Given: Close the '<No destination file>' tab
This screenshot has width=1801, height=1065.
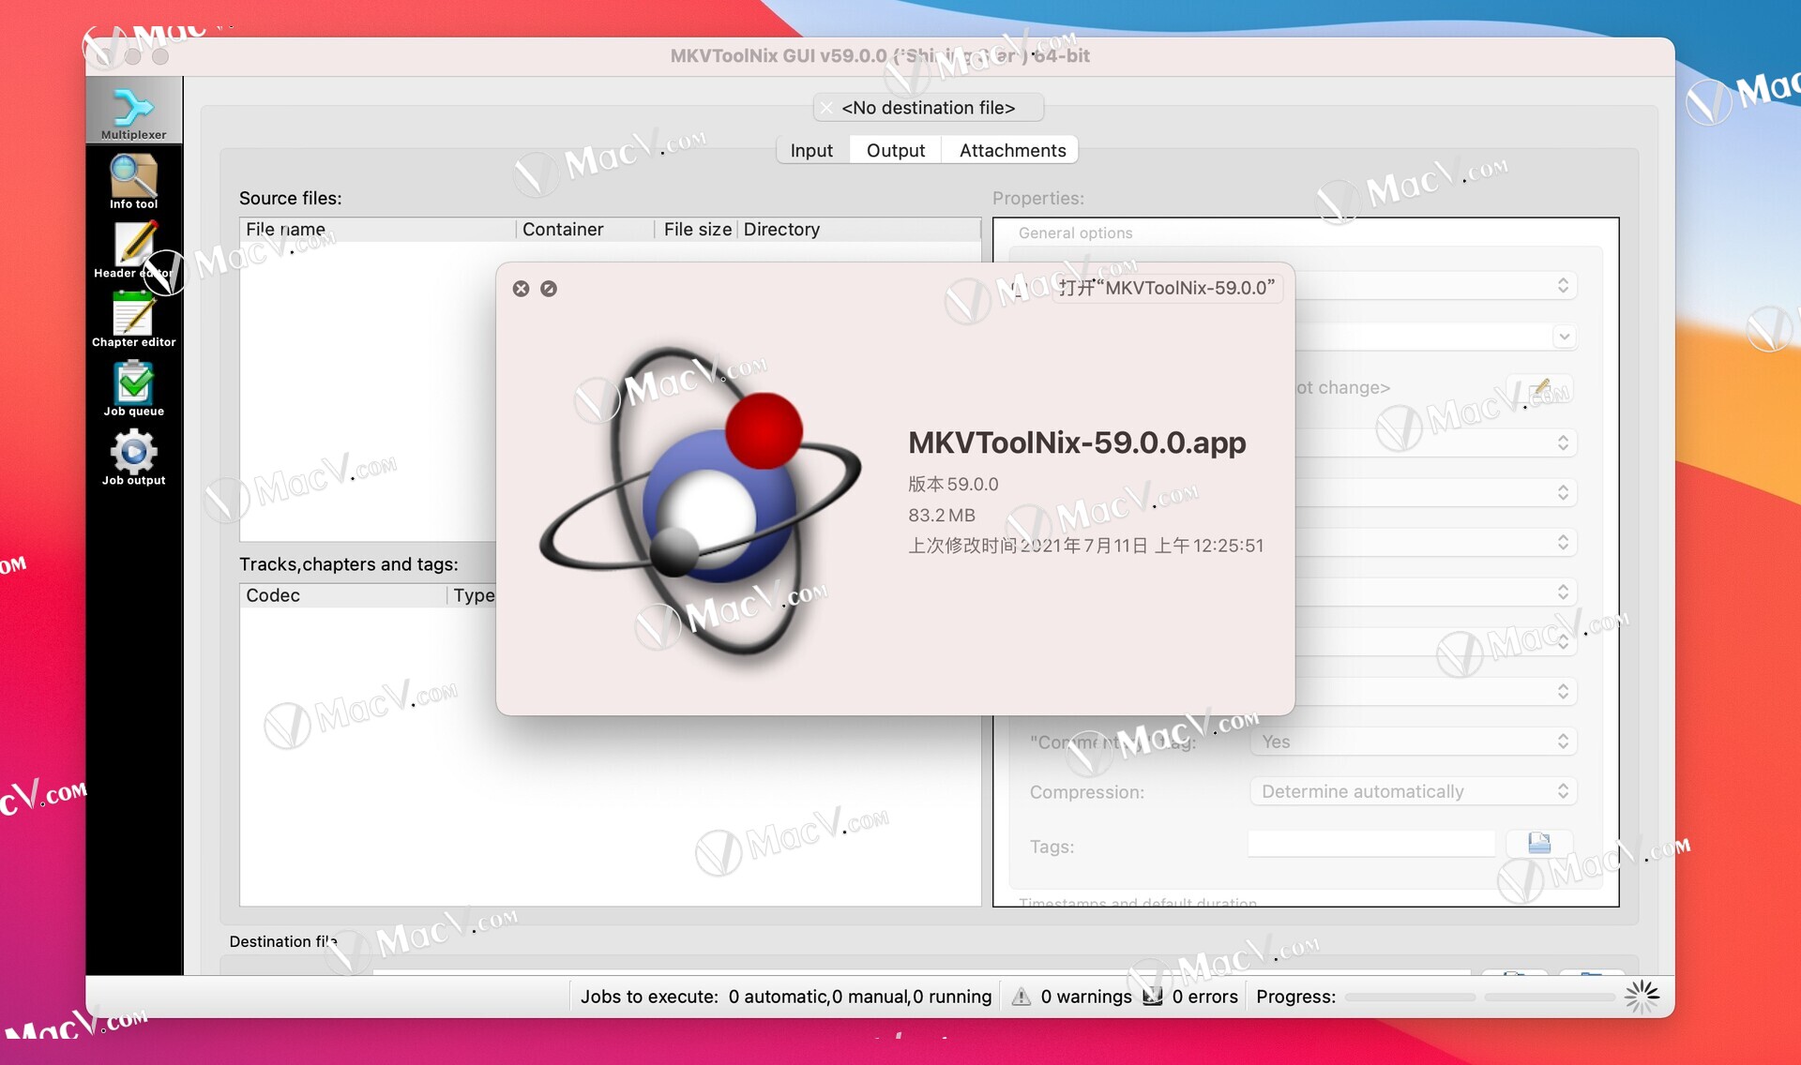Looking at the screenshot, I should 825,108.
